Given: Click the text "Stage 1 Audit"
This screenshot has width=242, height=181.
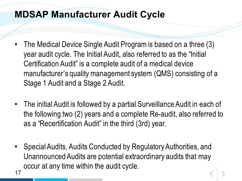Looking at the screenshot, I should pos(44,83).
